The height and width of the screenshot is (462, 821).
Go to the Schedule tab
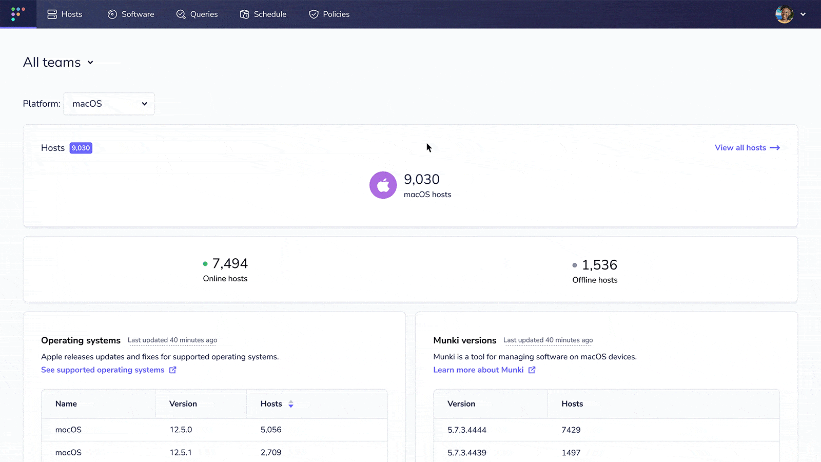(263, 14)
